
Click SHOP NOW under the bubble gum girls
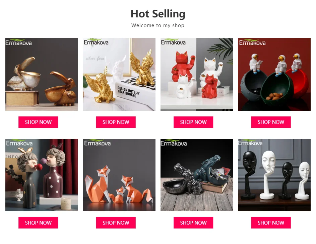pyautogui.click(x=38, y=223)
